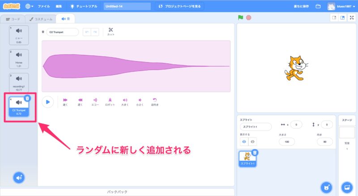Open the language globe dropdown
Viewport: 358px width, 196px height.
point(30,6)
